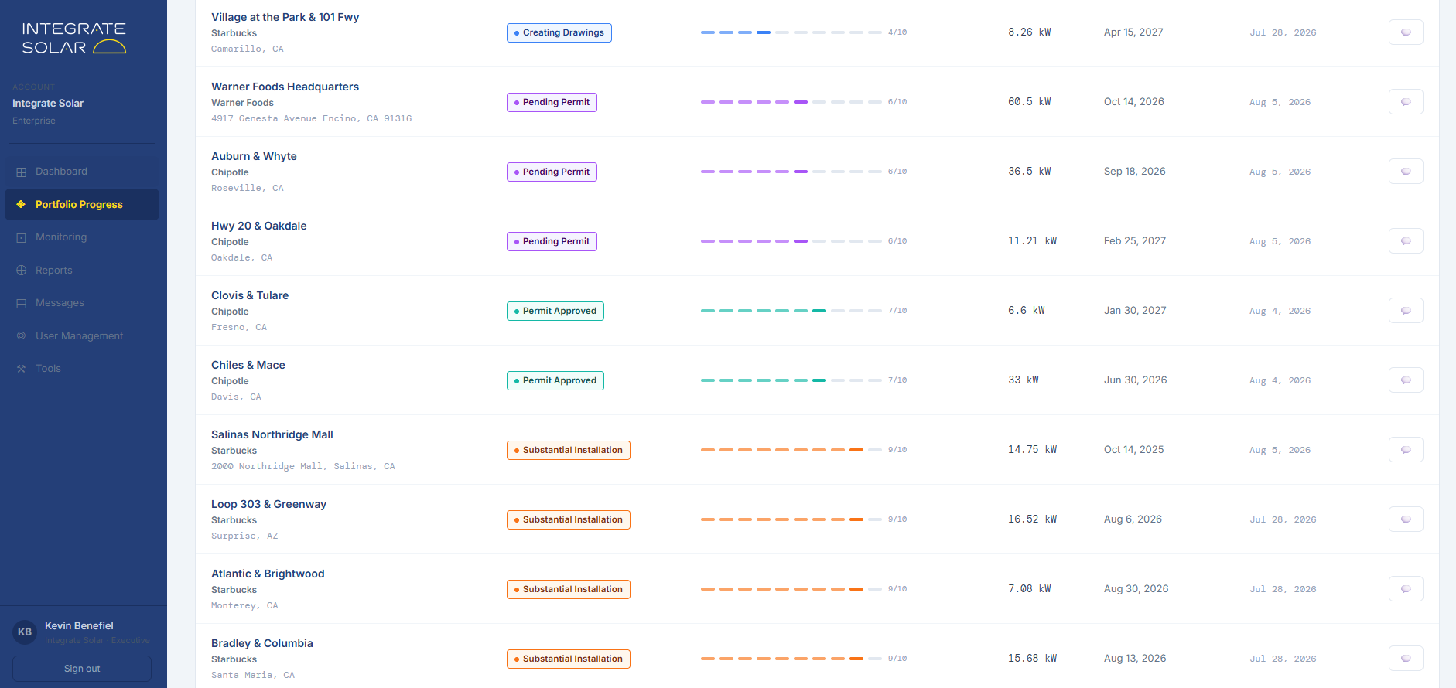Open comments for Salinas Northridge Mall
The width and height of the screenshot is (1456, 688).
[1406, 450]
